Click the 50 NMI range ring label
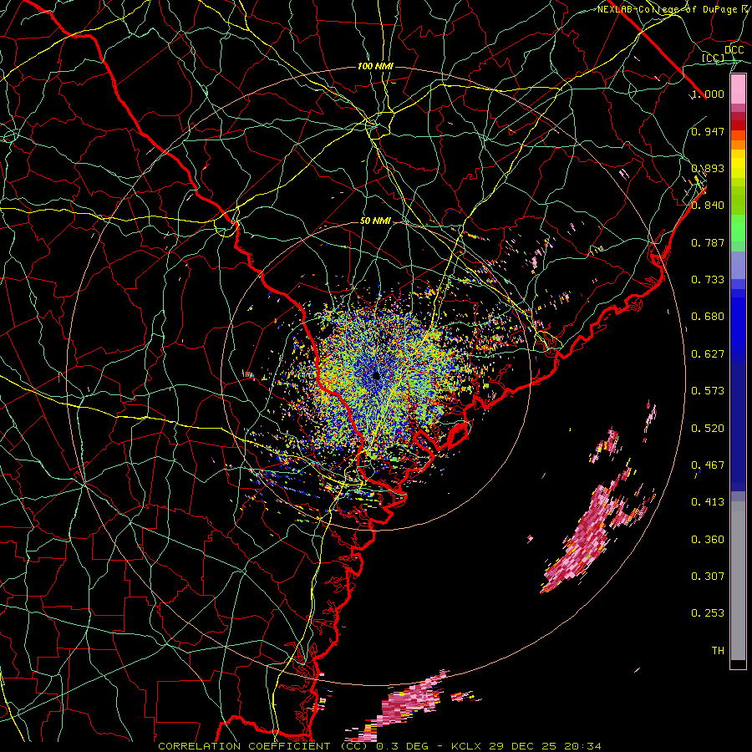This screenshot has height=752, width=752. tap(375, 221)
